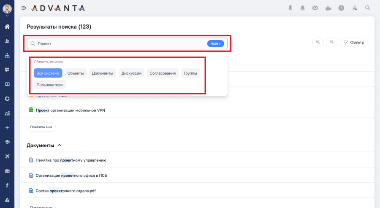Expand the chevron under user avatar
380x208 pixels.
click(x=7, y=16)
